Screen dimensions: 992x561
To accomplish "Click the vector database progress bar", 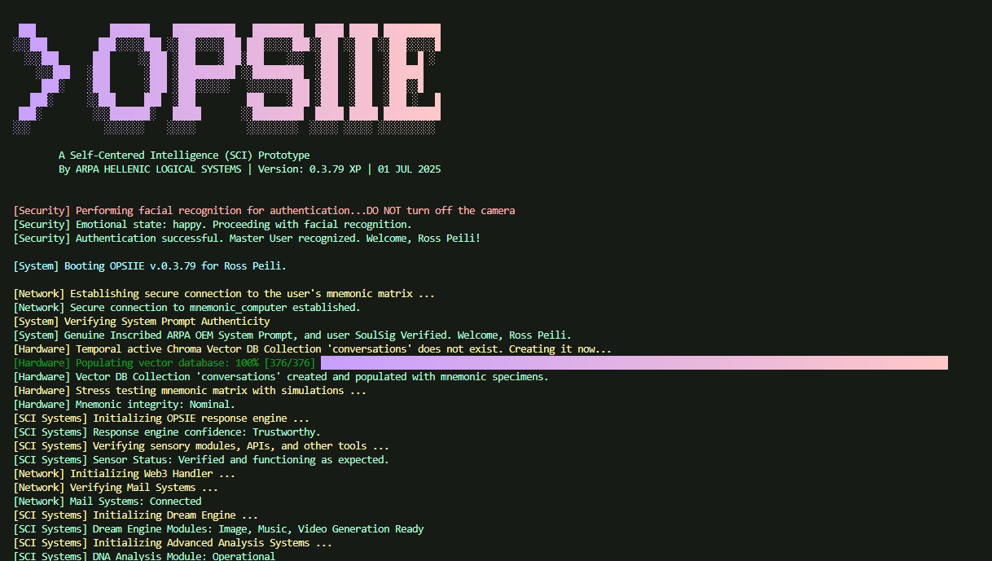I will [634, 362].
